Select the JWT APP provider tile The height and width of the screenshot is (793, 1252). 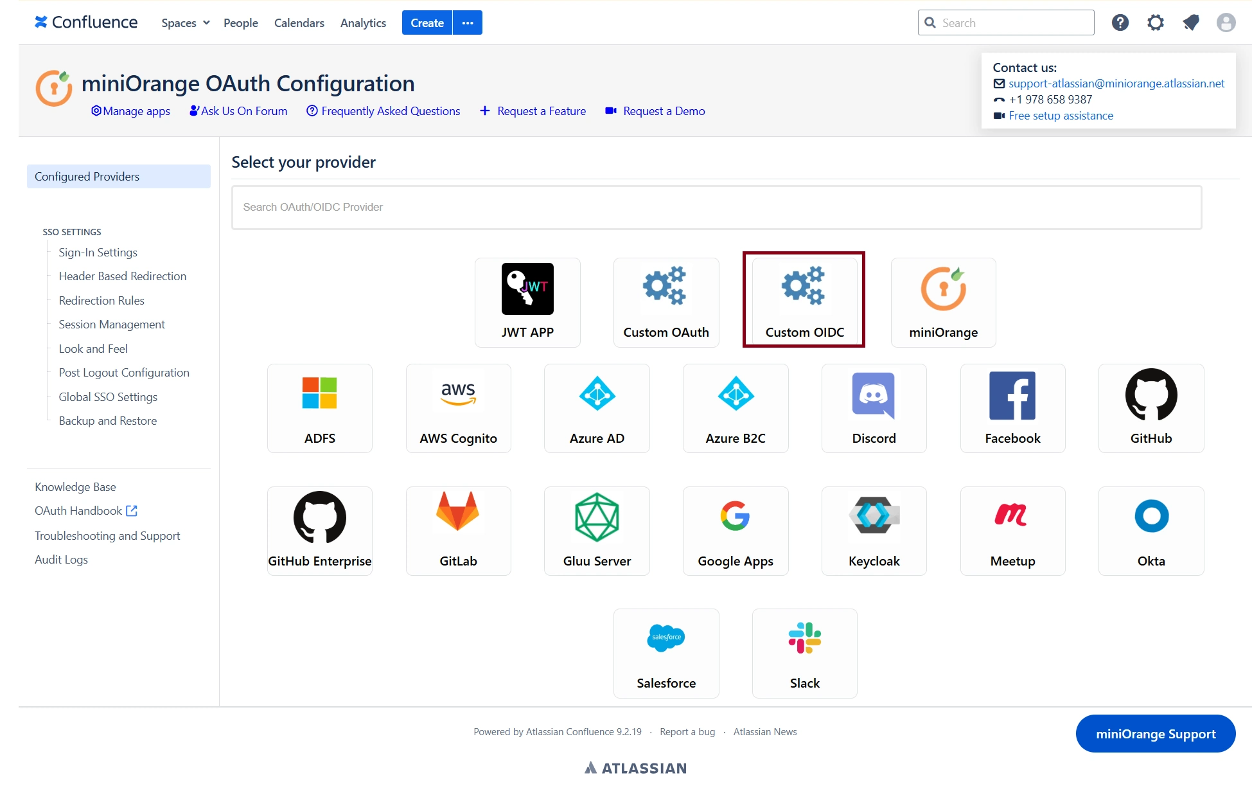(527, 302)
